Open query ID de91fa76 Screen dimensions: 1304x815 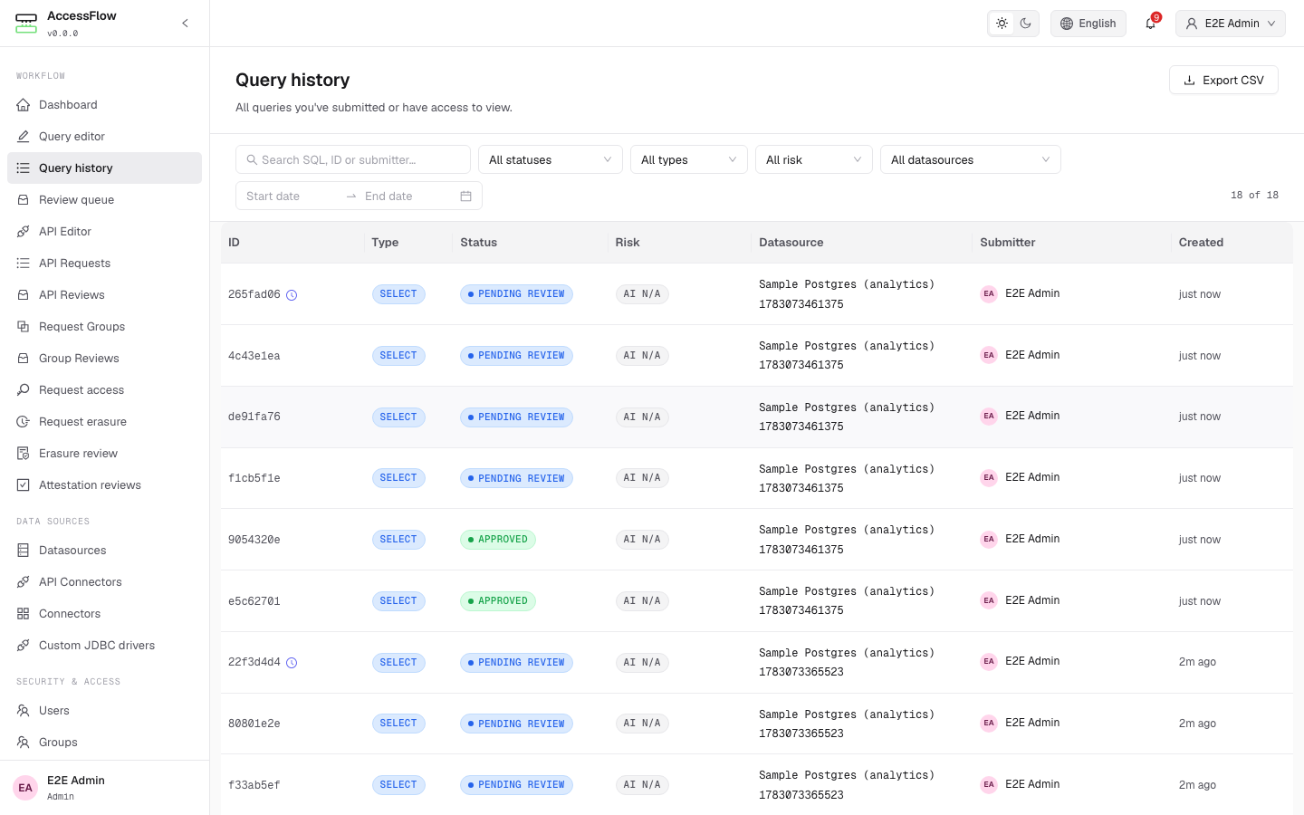(254, 417)
